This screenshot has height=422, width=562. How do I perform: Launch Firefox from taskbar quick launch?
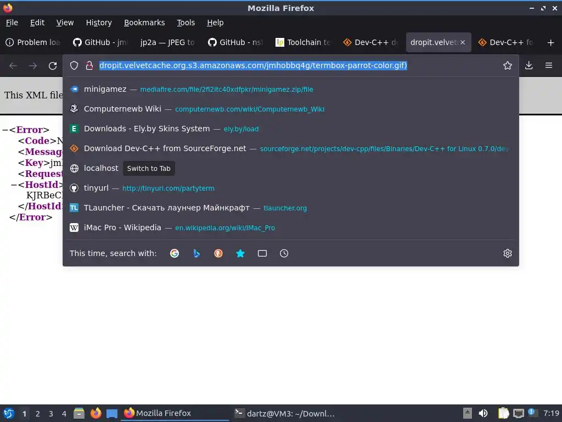coord(95,413)
